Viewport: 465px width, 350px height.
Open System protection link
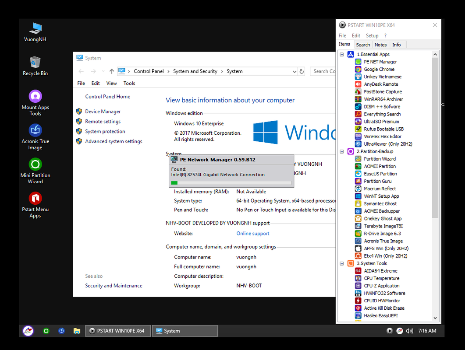pos(105,132)
